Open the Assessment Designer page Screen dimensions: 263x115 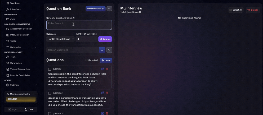21,29
